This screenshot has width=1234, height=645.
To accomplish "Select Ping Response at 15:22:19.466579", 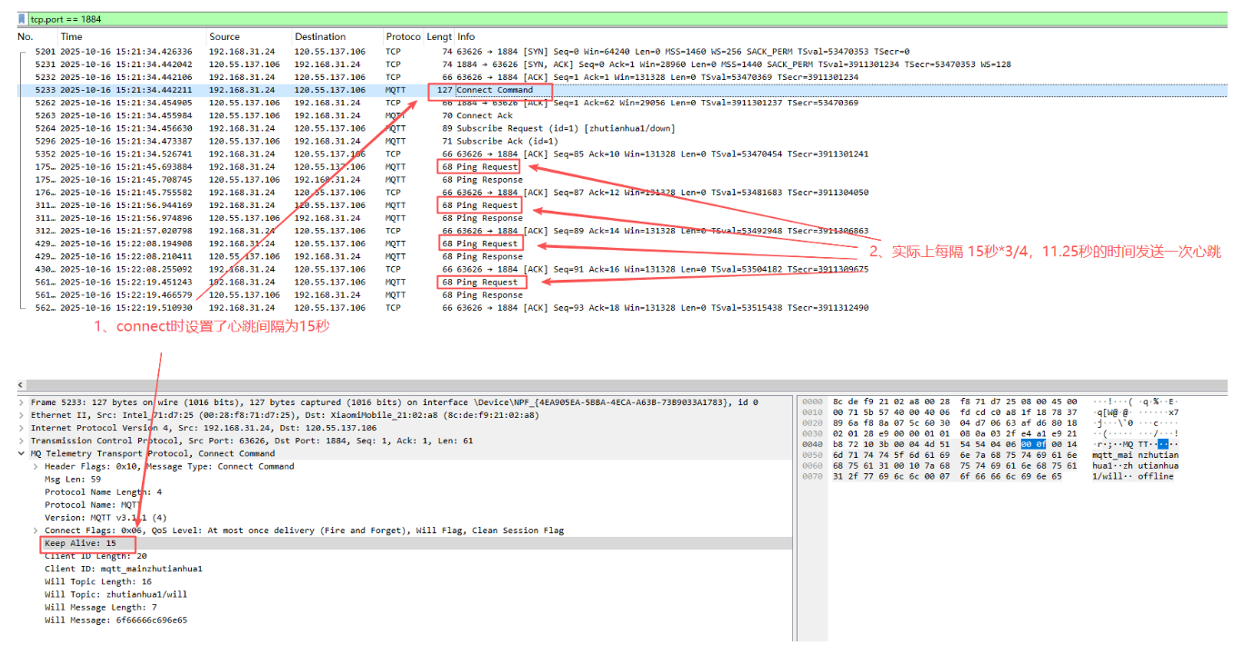I will click(621, 294).
